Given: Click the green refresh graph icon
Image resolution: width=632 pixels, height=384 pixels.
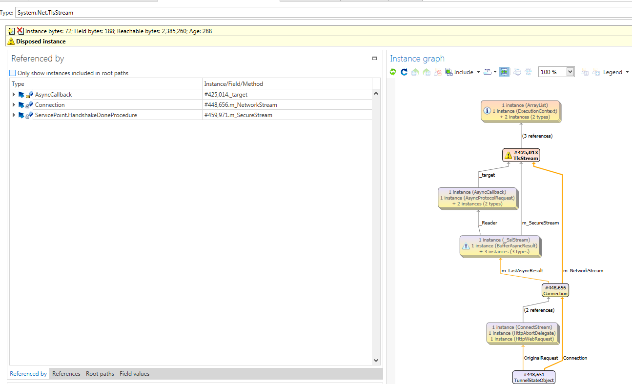Looking at the screenshot, I should click(393, 72).
